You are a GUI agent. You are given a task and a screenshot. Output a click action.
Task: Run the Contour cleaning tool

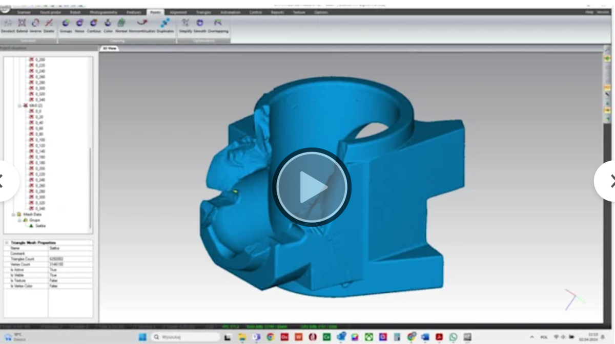click(93, 23)
